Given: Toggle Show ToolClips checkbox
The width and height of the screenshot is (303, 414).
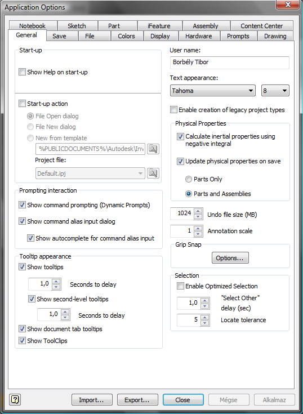Looking at the screenshot, I should [22, 341].
